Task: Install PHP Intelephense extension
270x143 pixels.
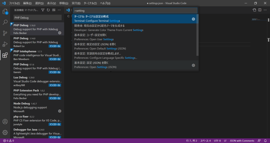Action: point(55,59)
